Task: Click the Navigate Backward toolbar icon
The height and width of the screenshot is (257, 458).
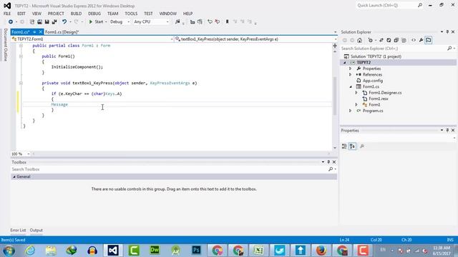Action: click(11, 22)
